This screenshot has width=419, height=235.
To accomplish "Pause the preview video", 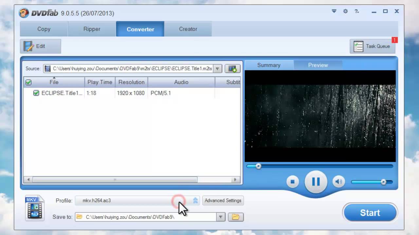I will (x=316, y=182).
